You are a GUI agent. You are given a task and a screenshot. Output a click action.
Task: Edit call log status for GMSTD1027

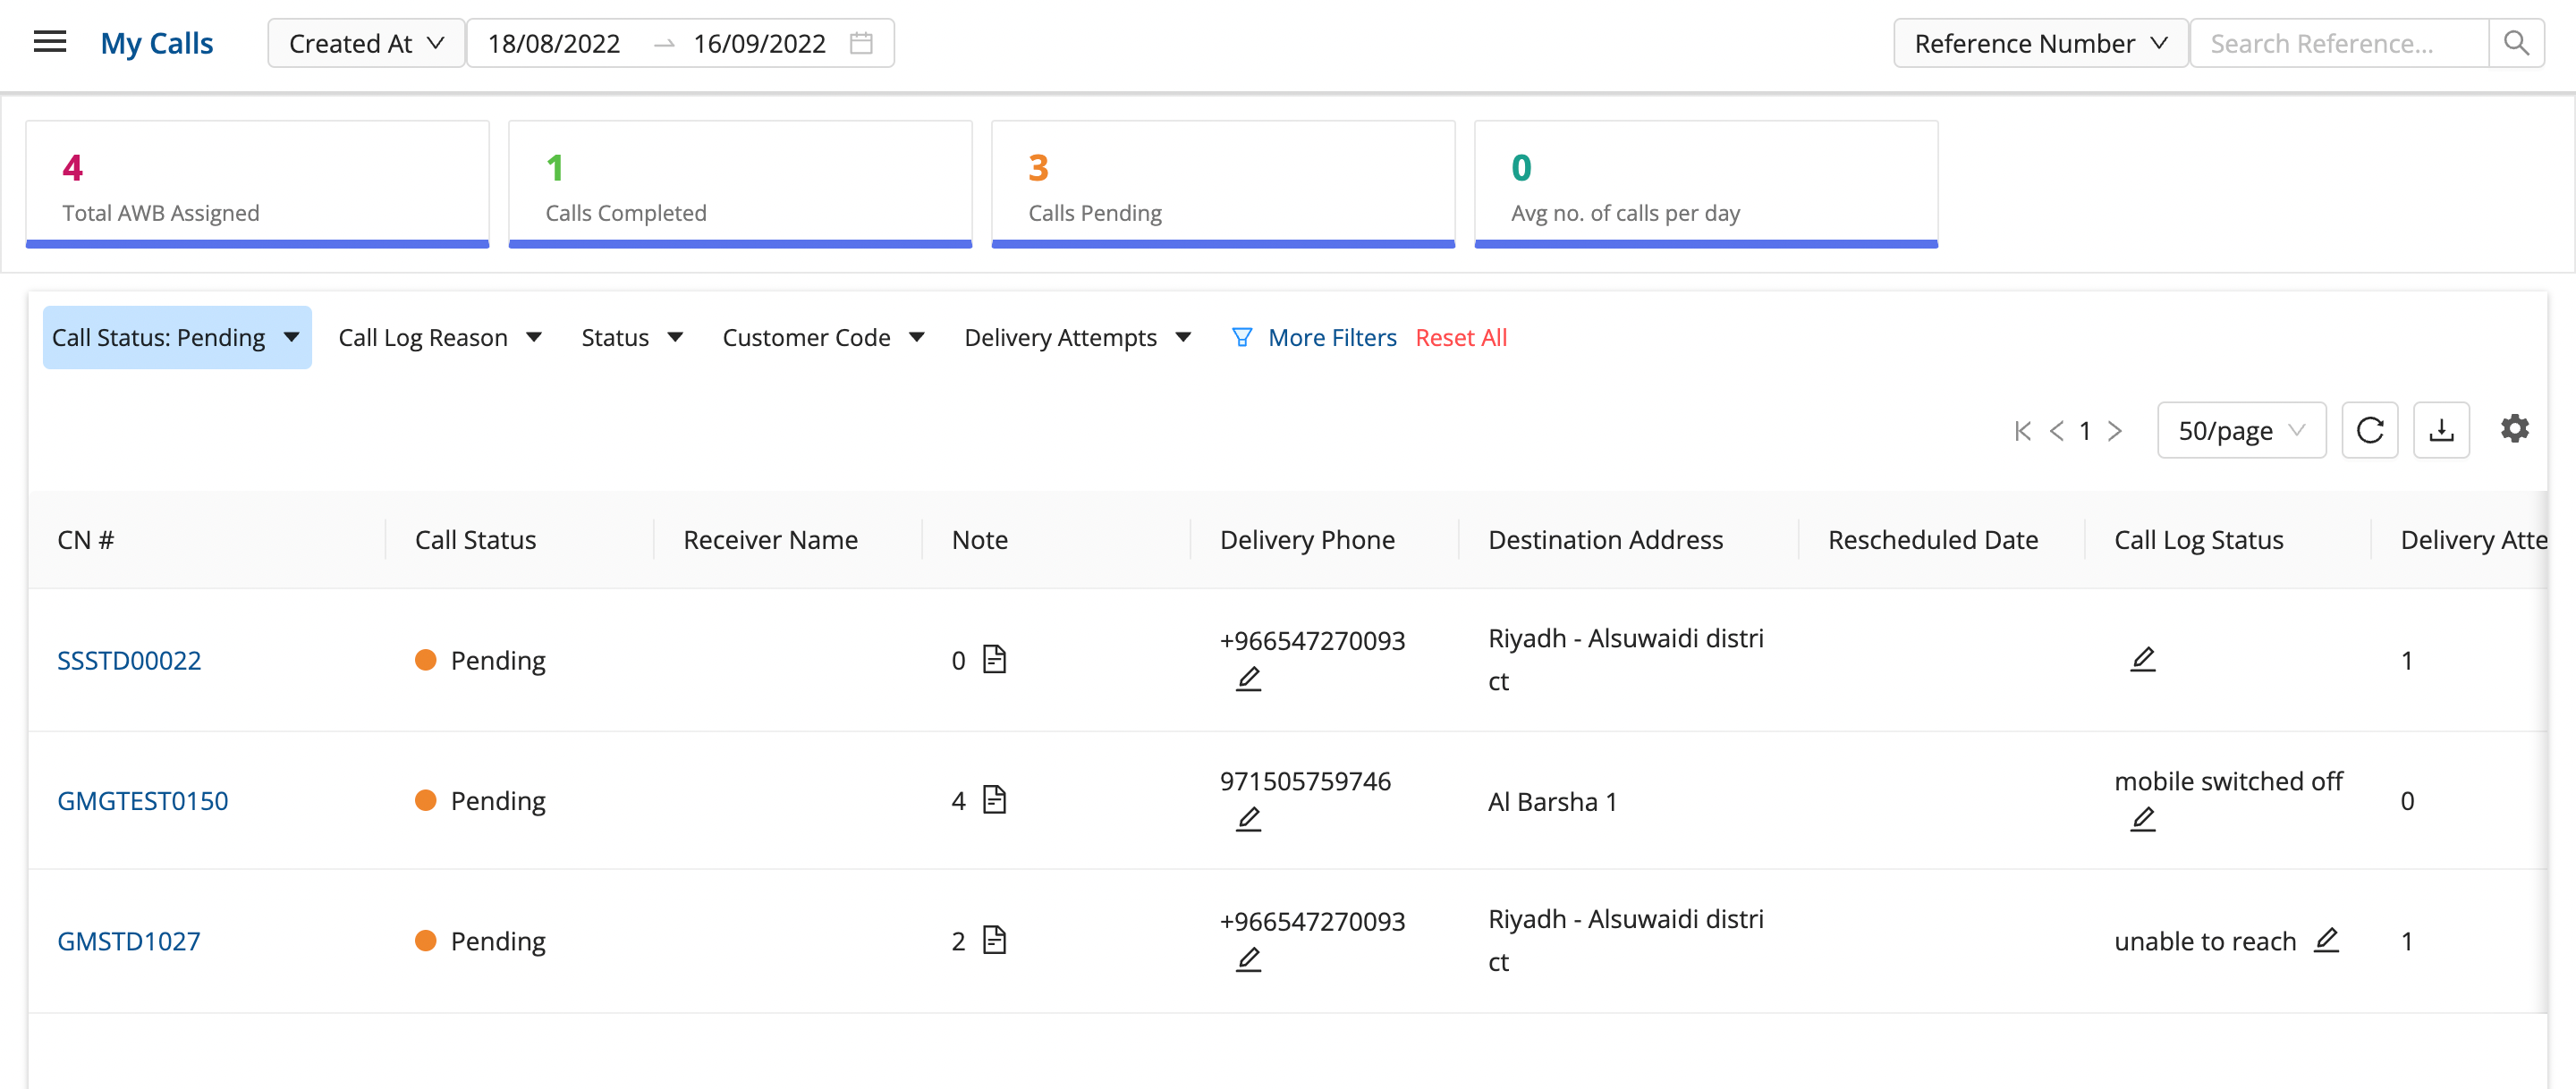2326,940
